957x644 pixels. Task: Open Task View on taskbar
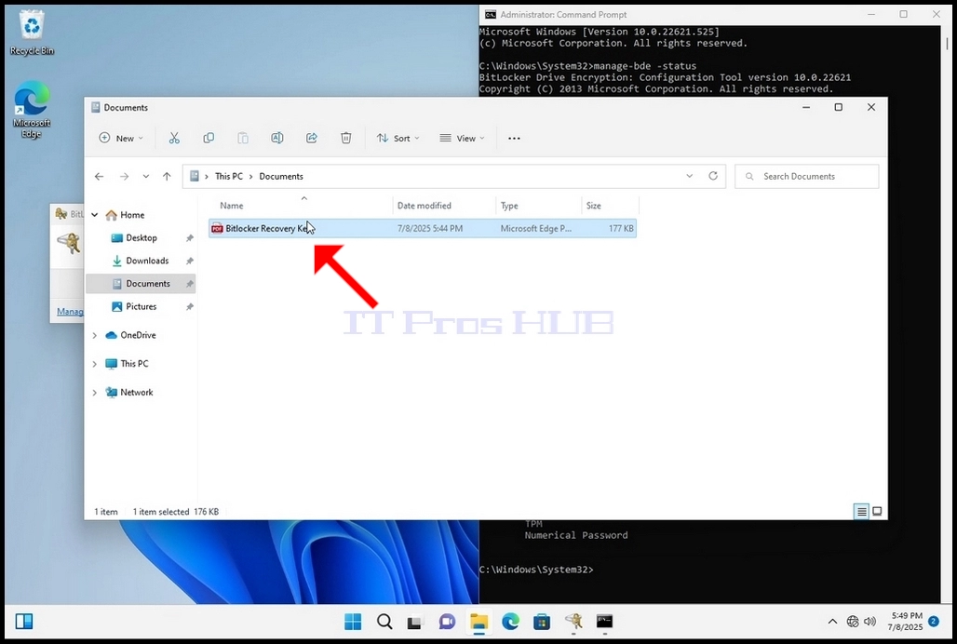(x=415, y=622)
